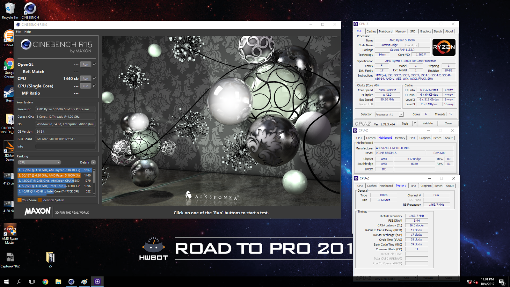The height and width of the screenshot is (287, 510).
Task: Select the Google Chrome desktop shortcut
Action: point(9,69)
